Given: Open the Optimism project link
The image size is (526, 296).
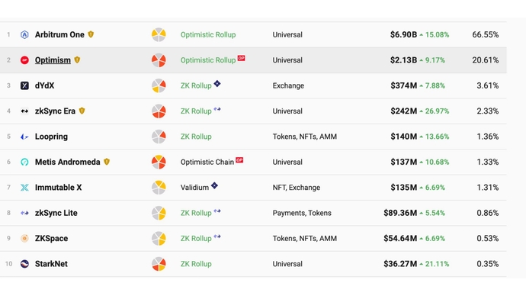Looking at the screenshot, I should click(x=53, y=60).
